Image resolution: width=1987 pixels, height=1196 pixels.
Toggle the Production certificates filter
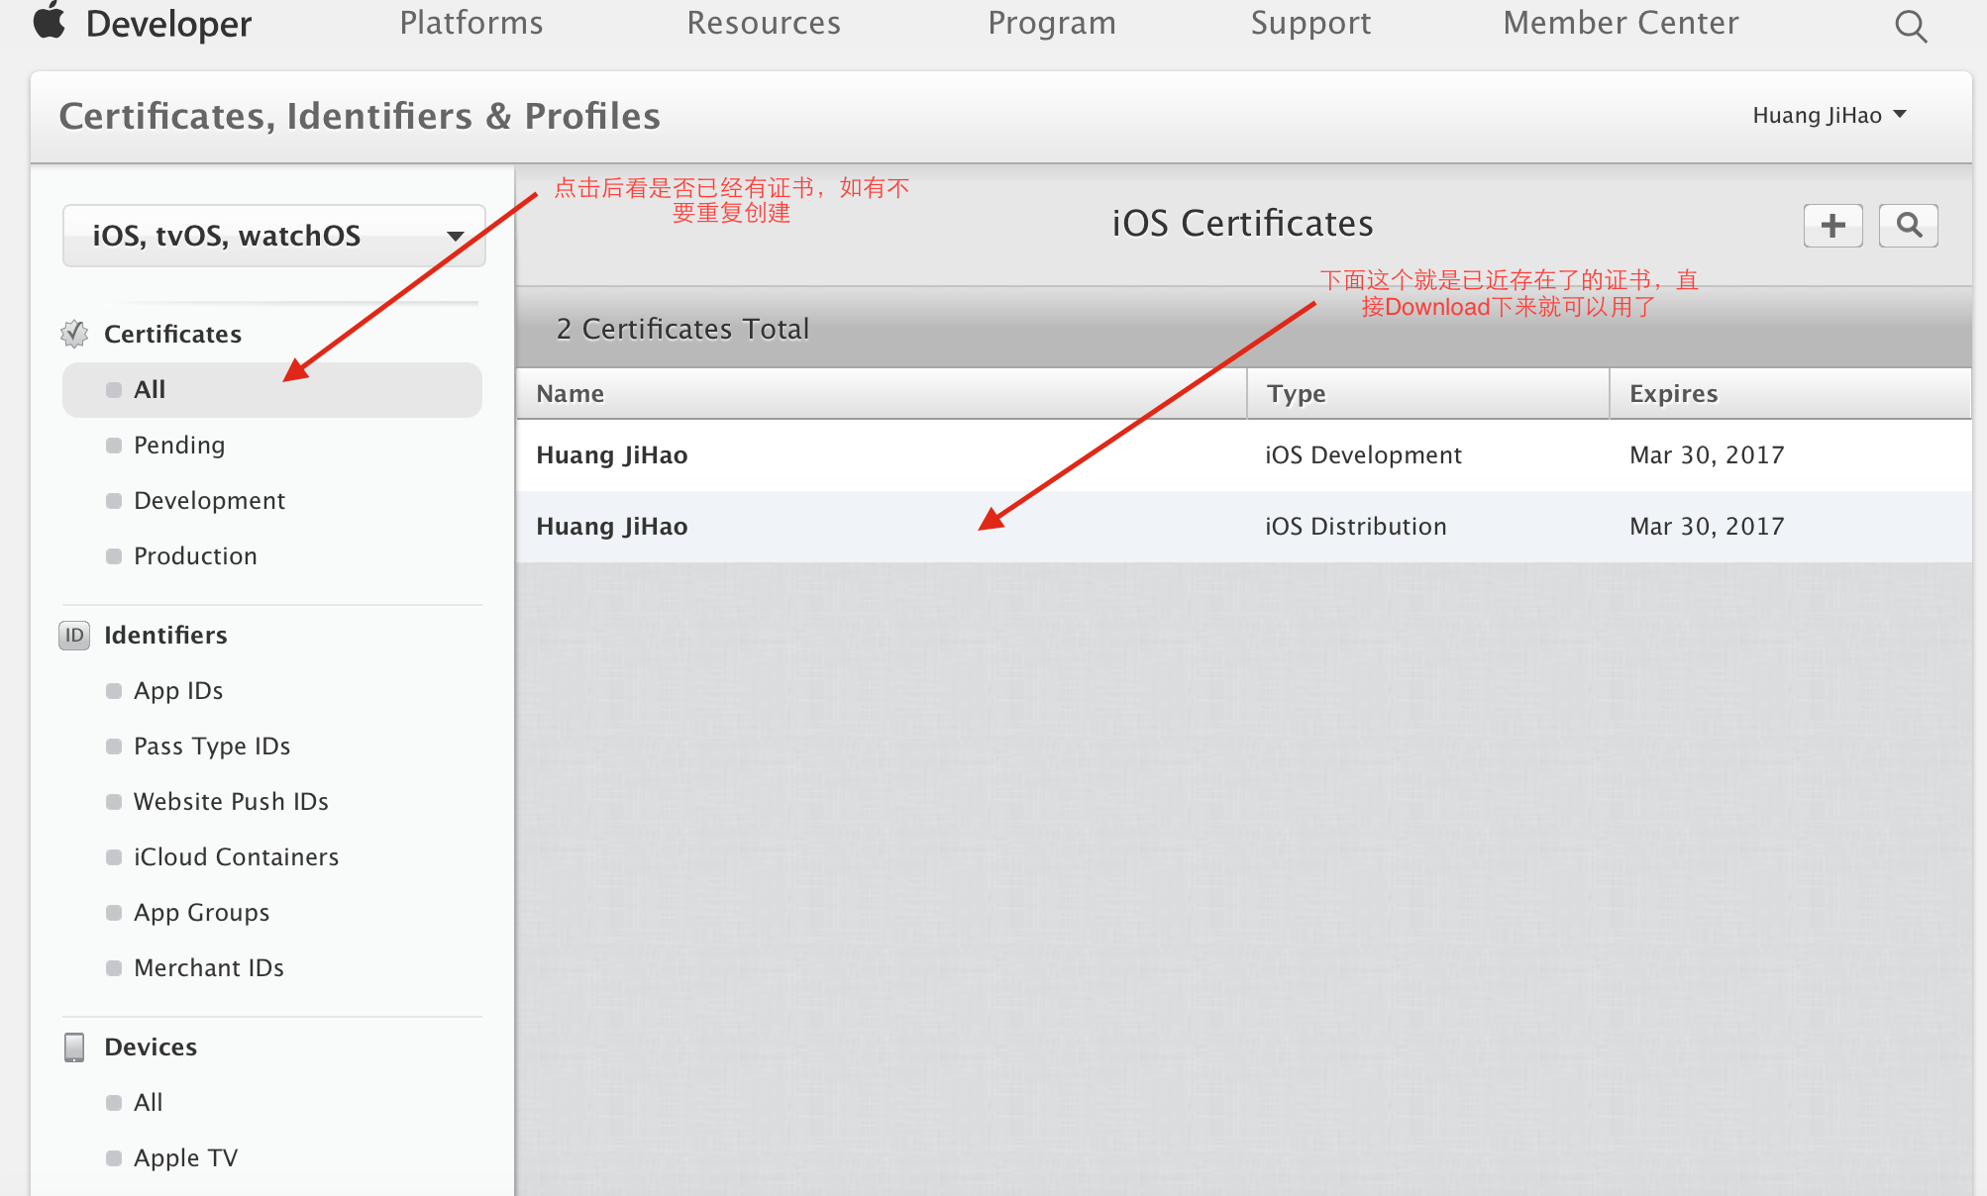click(x=194, y=554)
